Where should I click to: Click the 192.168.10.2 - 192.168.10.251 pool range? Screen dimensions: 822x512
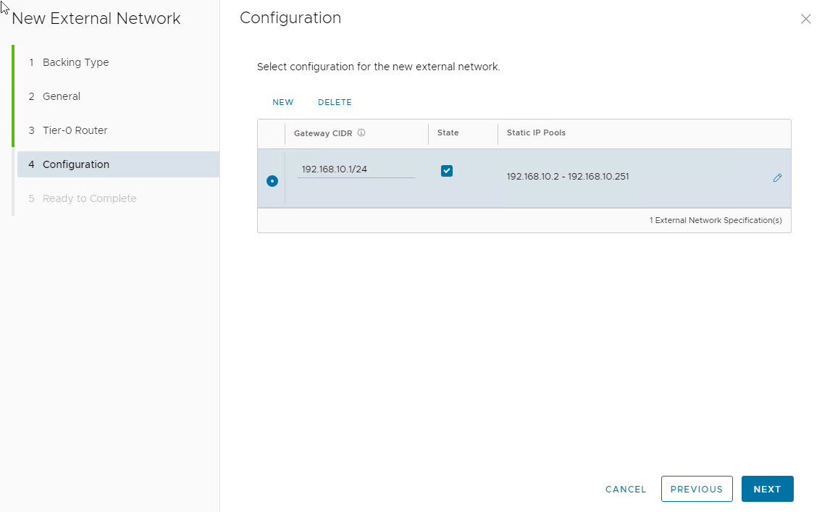pos(568,177)
